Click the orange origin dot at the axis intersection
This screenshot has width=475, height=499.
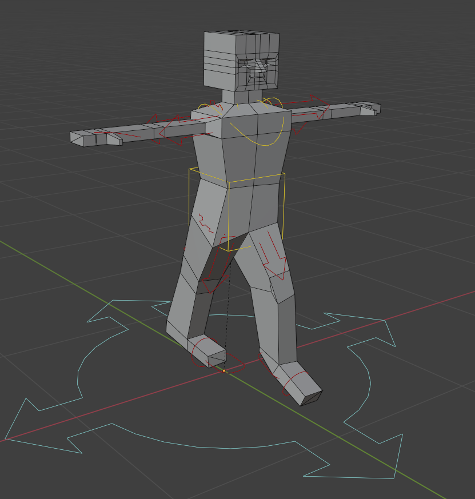(x=224, y=371)
